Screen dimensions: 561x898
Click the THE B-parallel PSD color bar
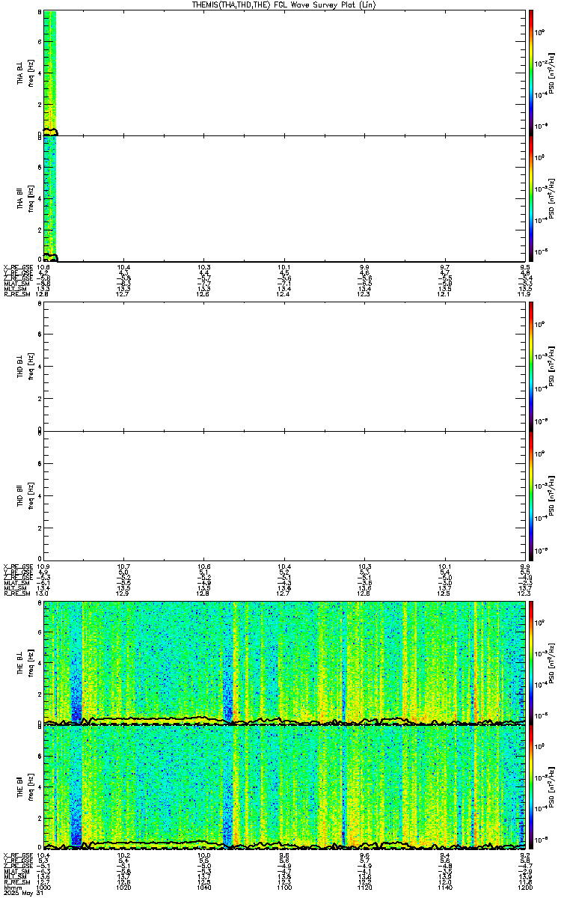pos(530,788)
